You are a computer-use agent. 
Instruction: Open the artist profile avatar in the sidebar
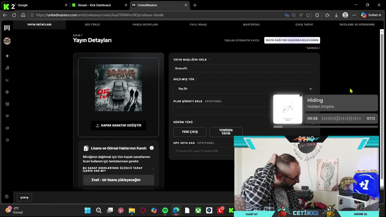[7, 41]
